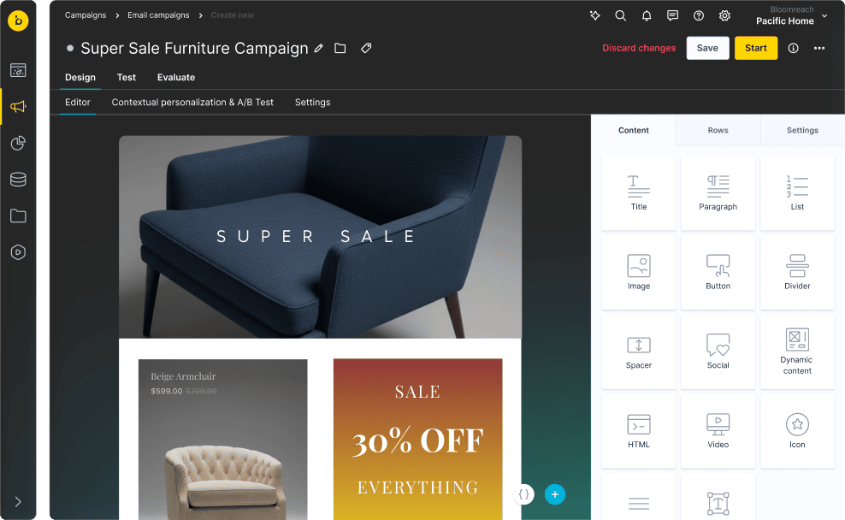This screenshot has width=845, height=520.
Task: Click the Save button
Action: [x=707, y=48]
